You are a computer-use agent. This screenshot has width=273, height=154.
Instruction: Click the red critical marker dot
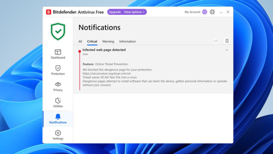click(80, 51)
